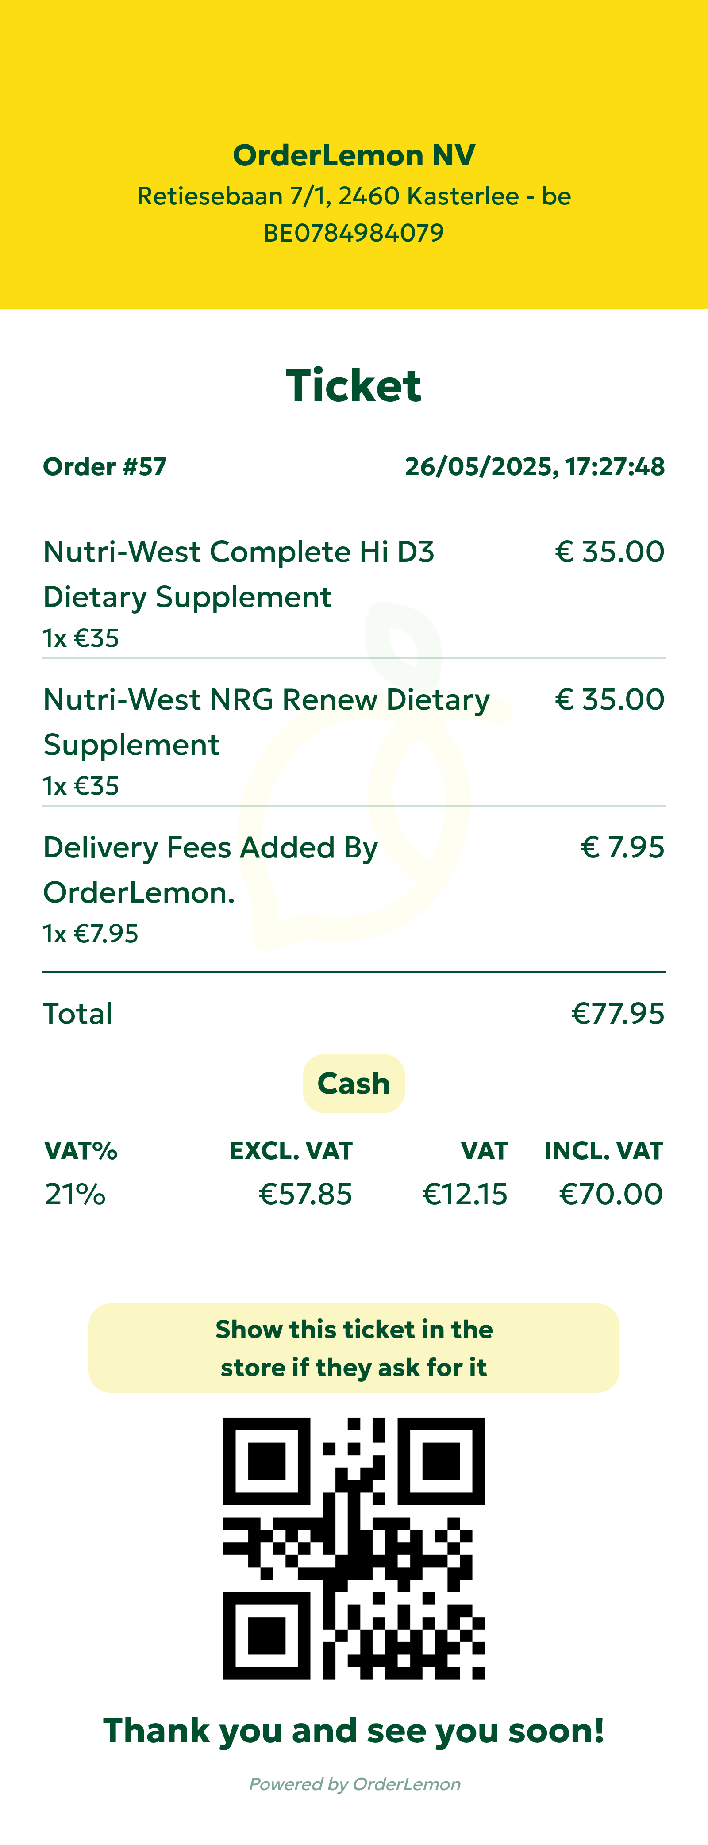Select the 21% VAT rate value
The image size is (708, 1845).
click(75, 1195)
